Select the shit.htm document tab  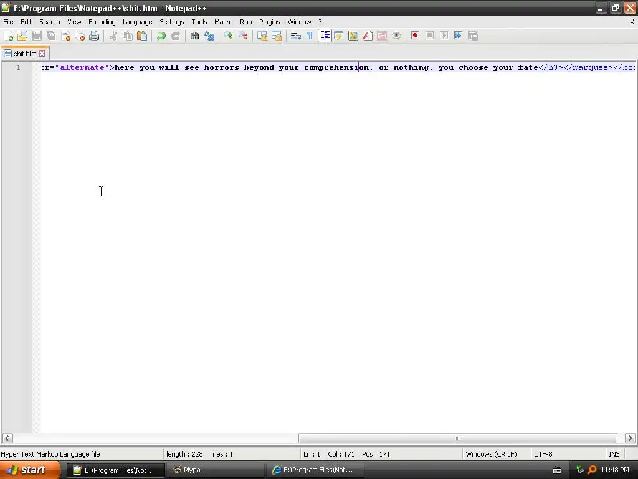click(24, 54)
